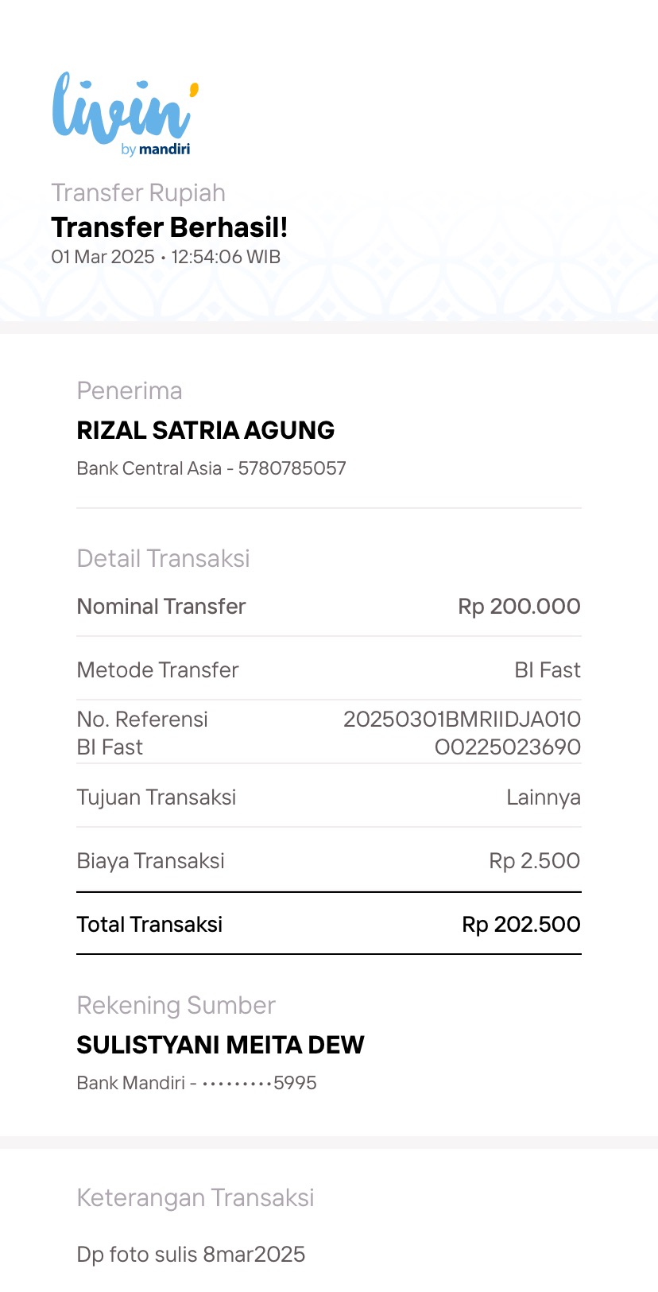Tap the masked Bank Mandiri account number
The width and height of the screenshot is (658, 1292).
(x=196, y=1083)
